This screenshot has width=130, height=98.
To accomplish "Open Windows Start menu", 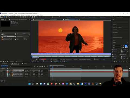I will (x=30, y=84).
